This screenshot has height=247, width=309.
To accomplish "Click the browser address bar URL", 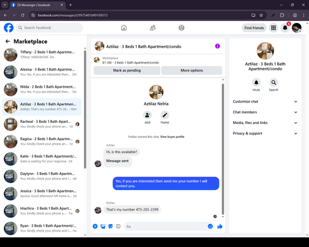I will point(72,15).
